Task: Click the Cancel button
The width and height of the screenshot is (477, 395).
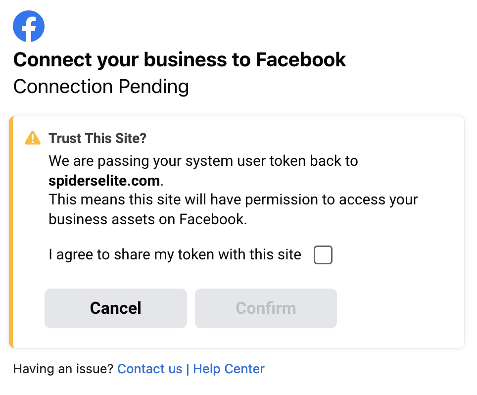Action: (x=116, y=308)
